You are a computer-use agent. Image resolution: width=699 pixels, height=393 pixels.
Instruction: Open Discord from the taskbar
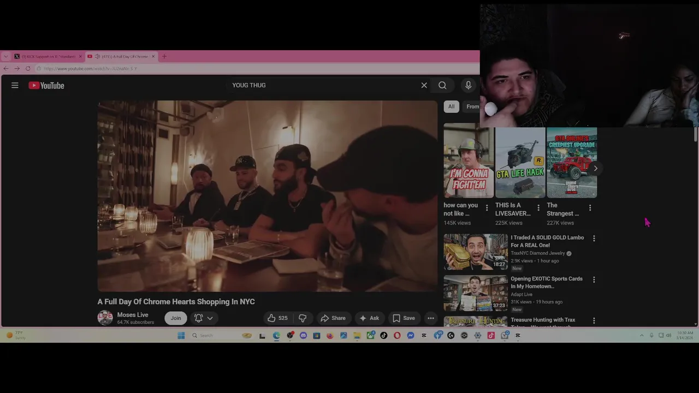[303, 335]
